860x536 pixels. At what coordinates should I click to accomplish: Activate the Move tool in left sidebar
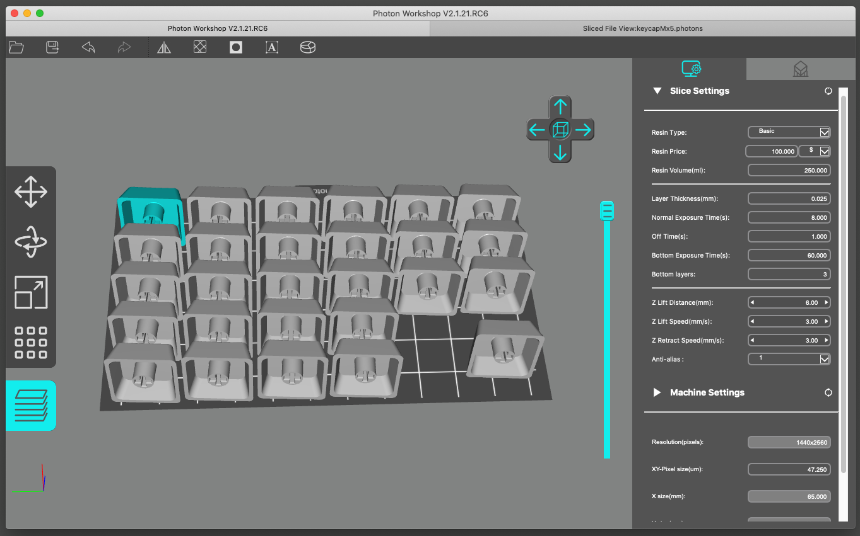pos(31,192)
